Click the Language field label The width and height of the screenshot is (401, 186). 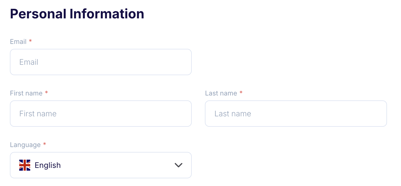tap(25, 145)
